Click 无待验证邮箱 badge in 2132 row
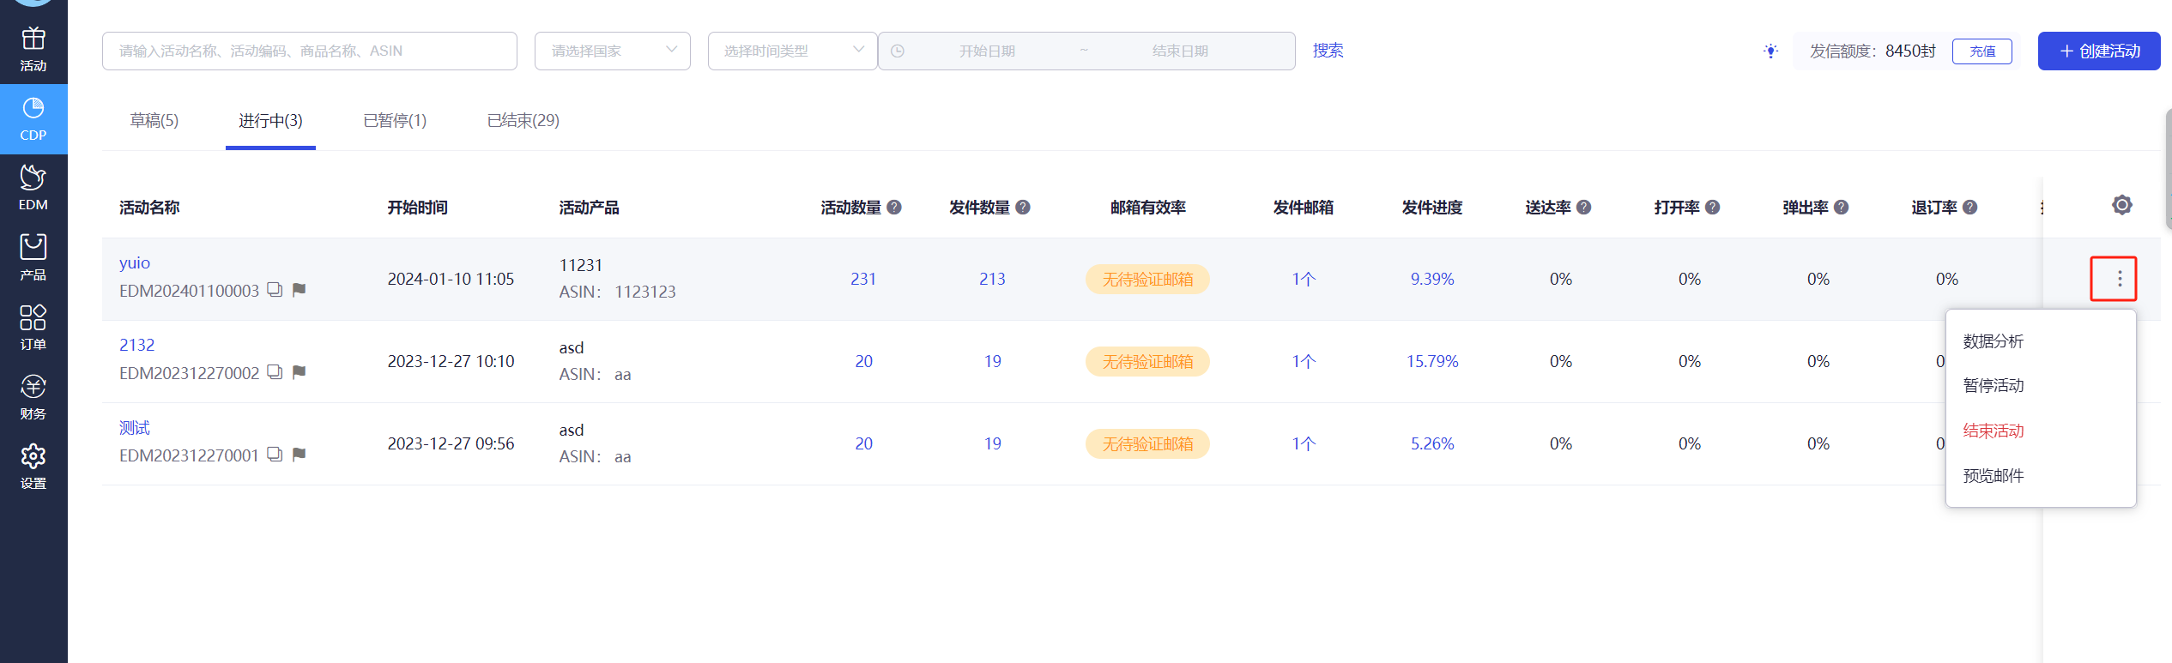 click(1147, 362)
